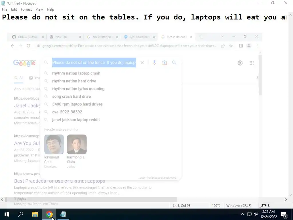Open File Explorer from the taskbar

[35, 214]
